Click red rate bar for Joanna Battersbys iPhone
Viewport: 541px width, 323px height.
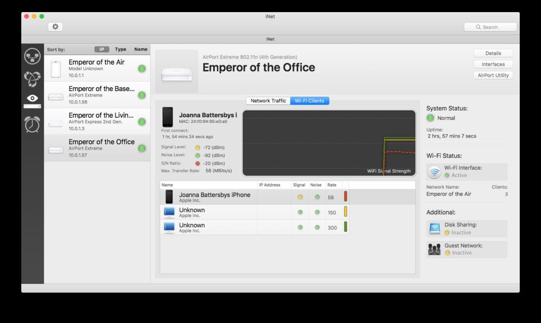point(346,197)
